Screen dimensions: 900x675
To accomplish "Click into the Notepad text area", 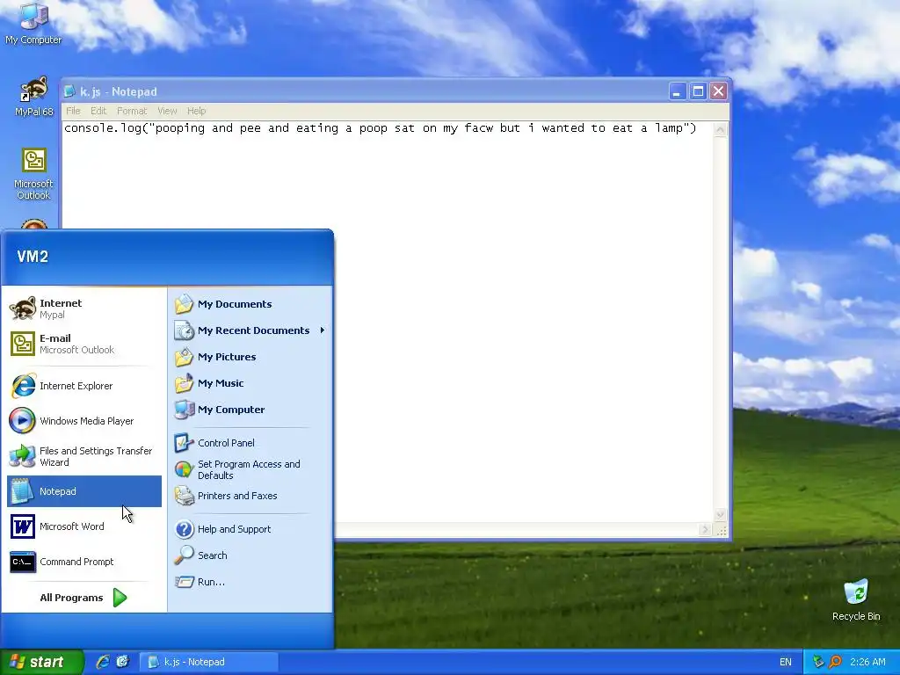I will [x=388, y=322].
